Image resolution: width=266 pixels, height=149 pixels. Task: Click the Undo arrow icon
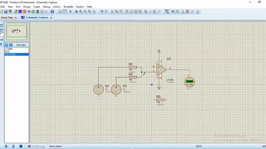101,12
